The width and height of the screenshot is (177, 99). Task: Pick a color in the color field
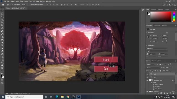pyautogui.click(x=161, y=16)
